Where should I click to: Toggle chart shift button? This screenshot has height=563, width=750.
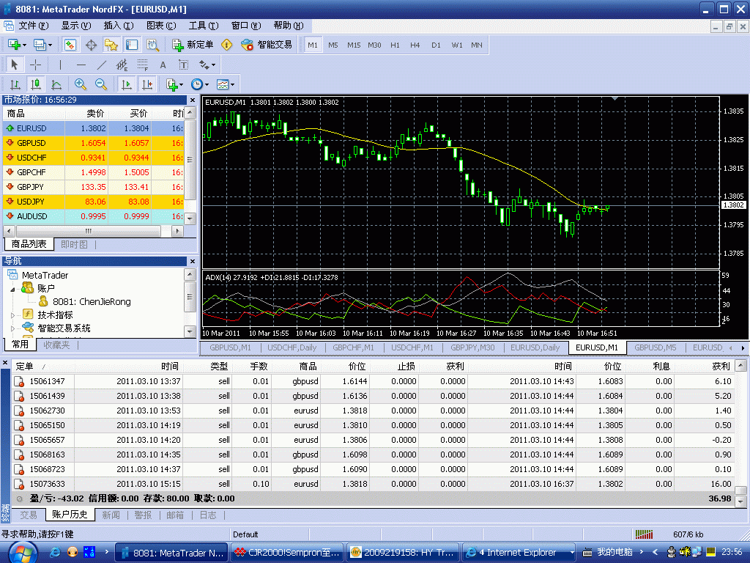pos(147,84)
